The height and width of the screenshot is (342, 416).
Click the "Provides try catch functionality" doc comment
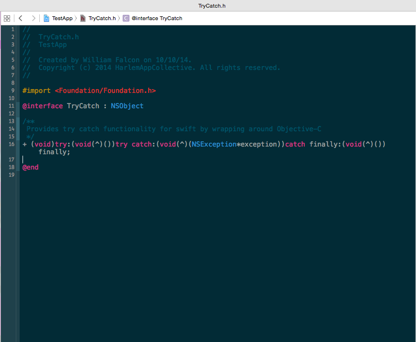tap(174, 129)
